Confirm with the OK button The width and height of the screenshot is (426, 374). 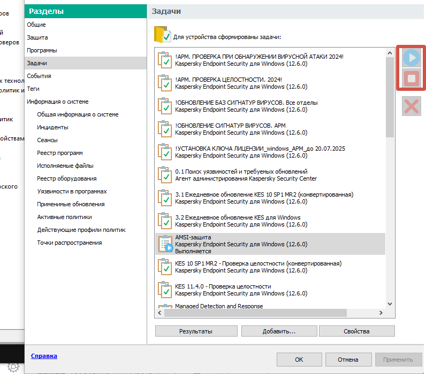pyautogui.click(x=299, y=360)
